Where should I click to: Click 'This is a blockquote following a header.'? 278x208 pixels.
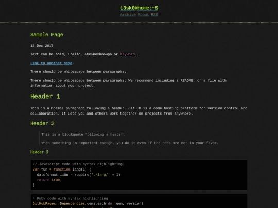[83, 135]
